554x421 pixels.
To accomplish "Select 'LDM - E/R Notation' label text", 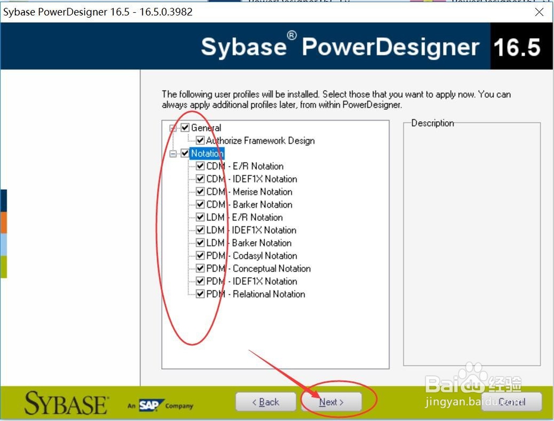I will [244, 217].
